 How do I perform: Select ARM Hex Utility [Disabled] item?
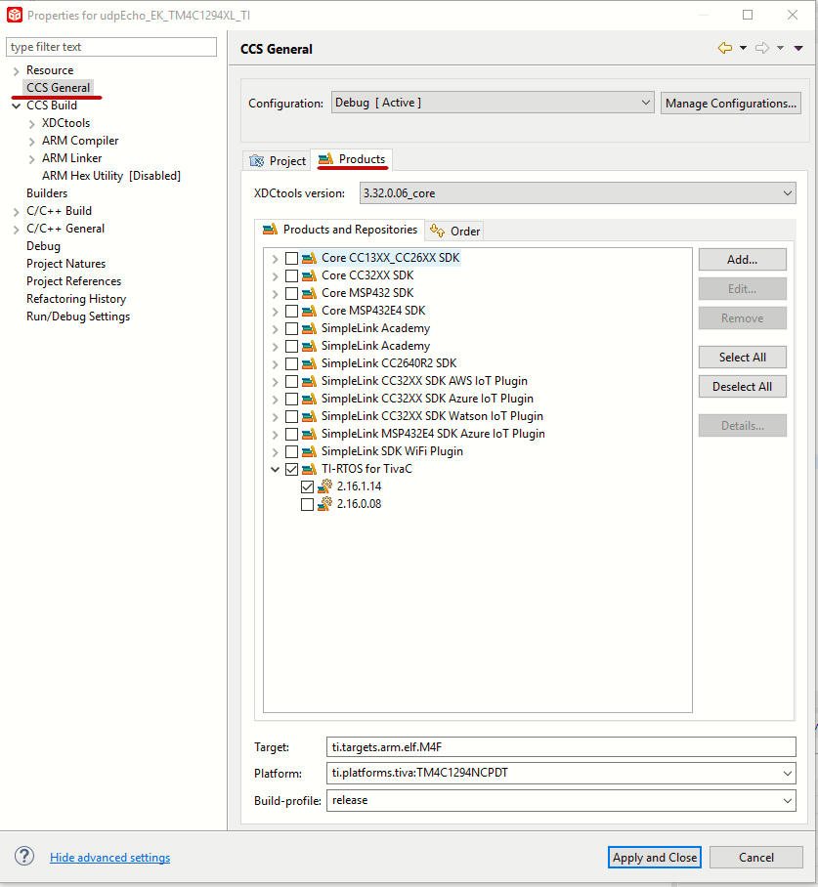pyautogui.click(x=111, y=176)
